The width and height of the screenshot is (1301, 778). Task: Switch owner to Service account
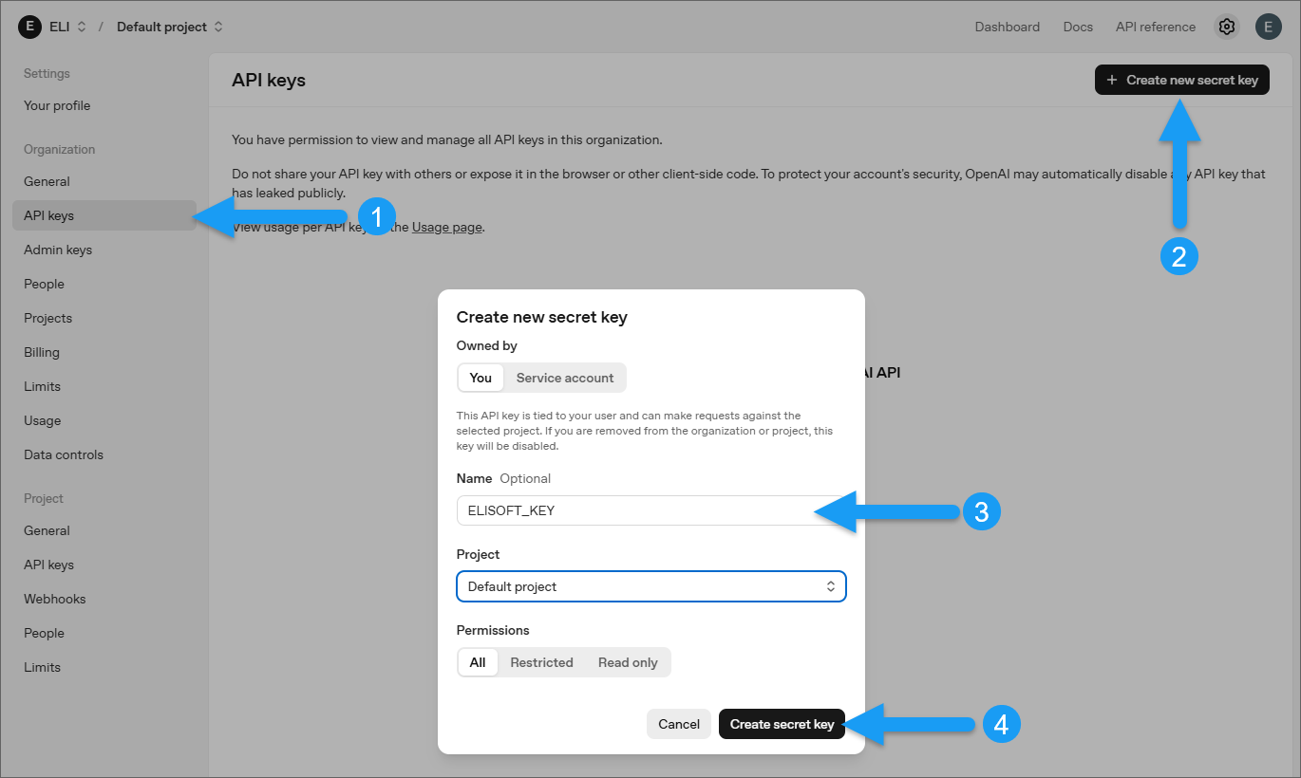565,378
